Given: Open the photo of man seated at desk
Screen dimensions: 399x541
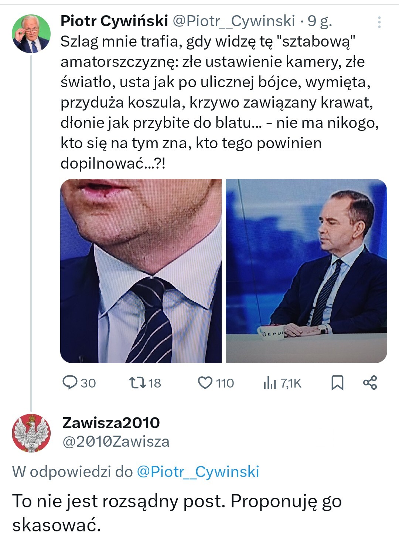Looking at the screenshot, I should click(306, 271).
